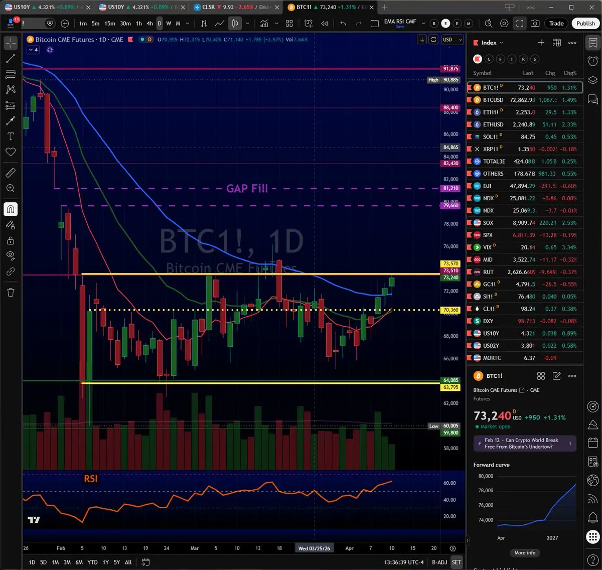Hide all drawings with eye icon
This screenshot has width=602, height=570.
pos(11,256)
